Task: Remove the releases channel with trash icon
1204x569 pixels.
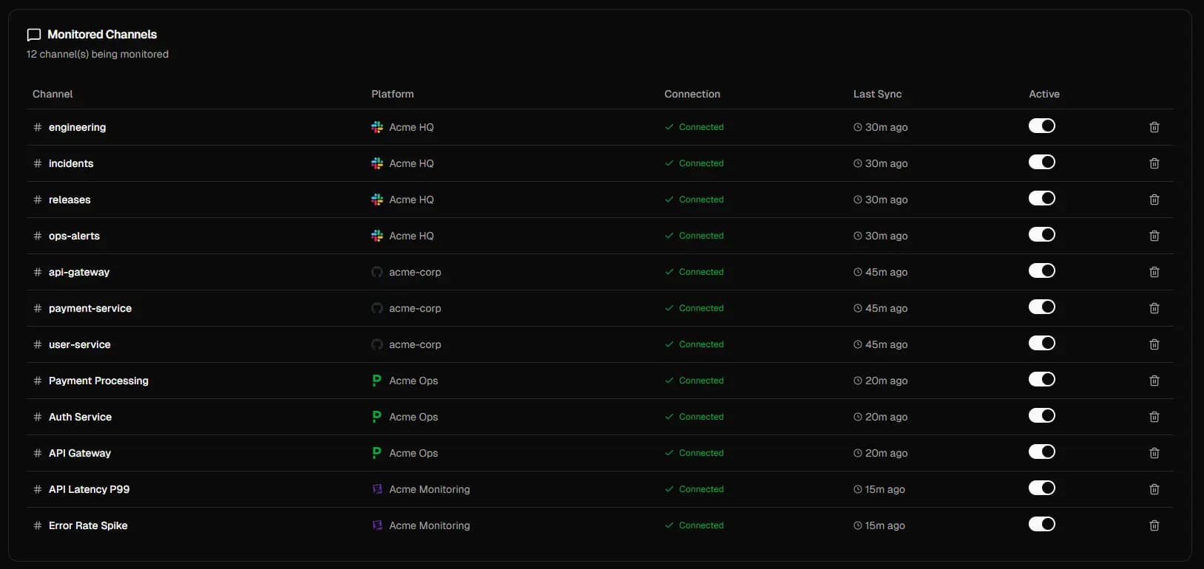Action: point(1154,200)
